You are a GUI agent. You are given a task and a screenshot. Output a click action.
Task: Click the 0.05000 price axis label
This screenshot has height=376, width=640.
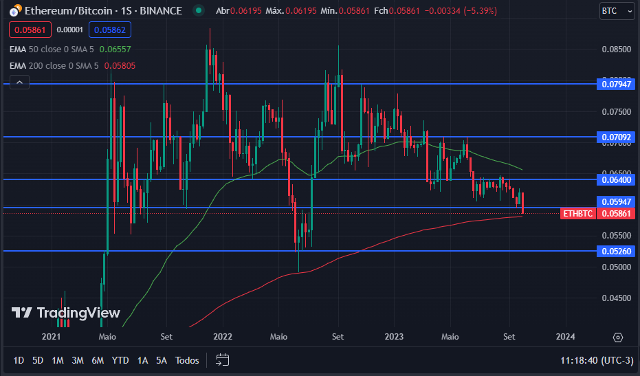tap(617, 267)
